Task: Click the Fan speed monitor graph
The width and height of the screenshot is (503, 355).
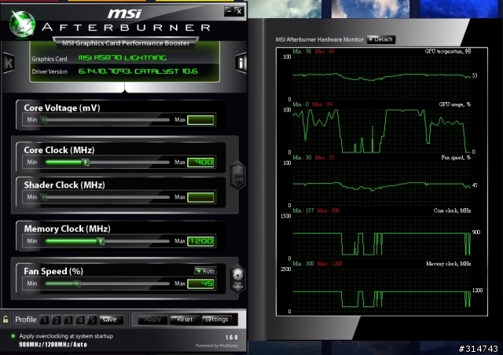Action: tap(382, 184)
